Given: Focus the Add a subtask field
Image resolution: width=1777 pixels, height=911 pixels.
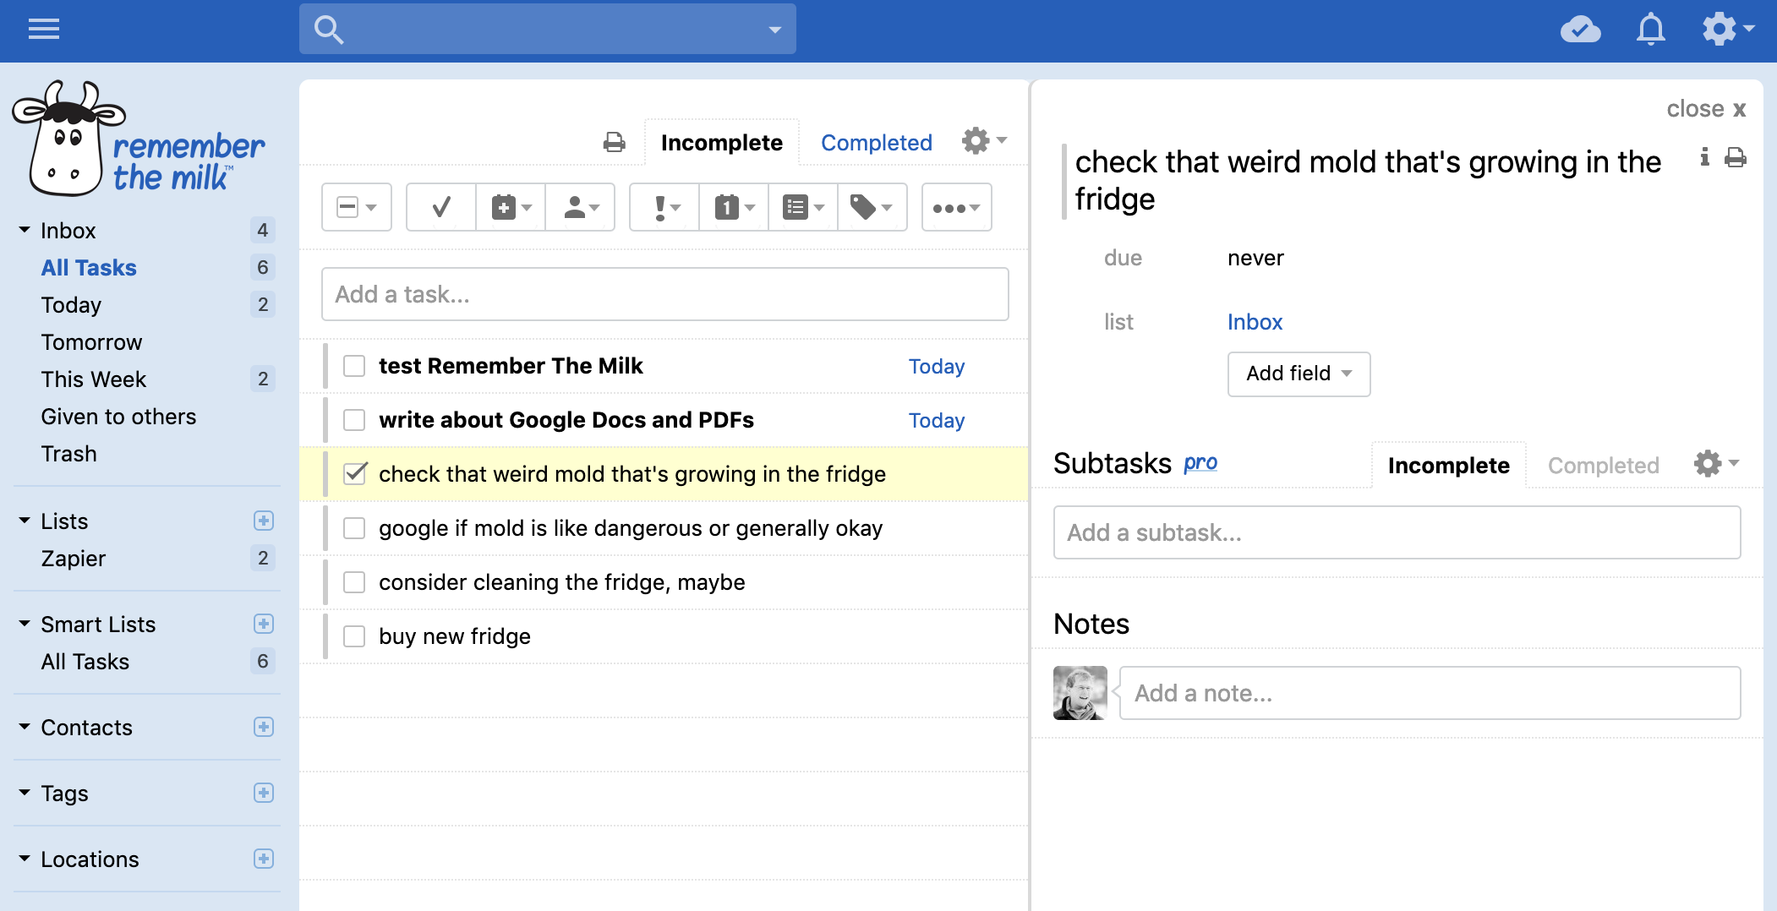Looking at the screenshot, I should (x=1397, y=532).
